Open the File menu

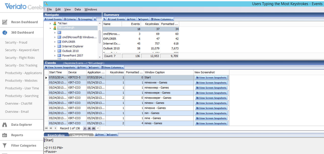click(x=49, y=9)
